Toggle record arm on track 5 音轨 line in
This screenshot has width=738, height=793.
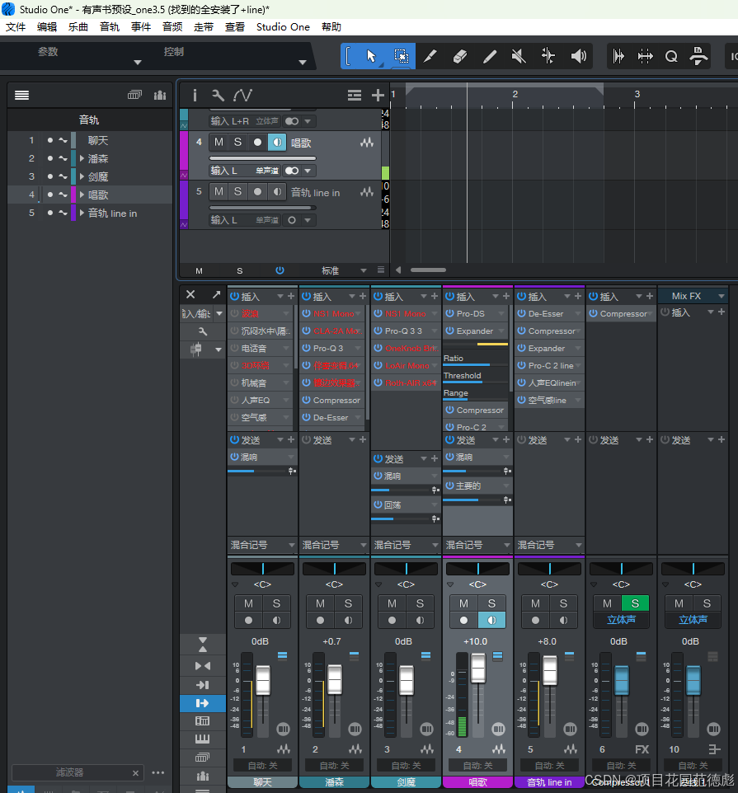coord(257,192)
